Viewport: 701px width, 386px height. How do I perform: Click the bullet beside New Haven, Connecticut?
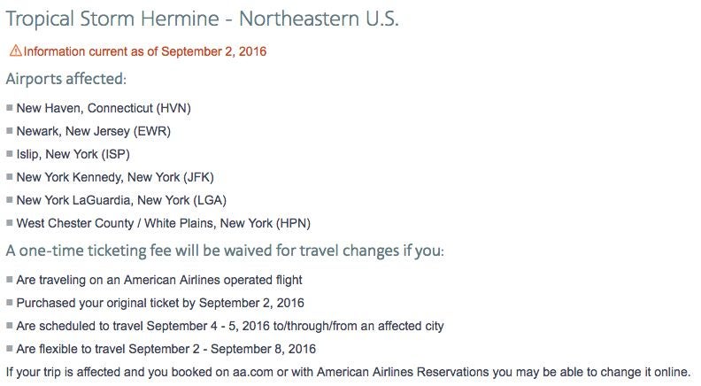click(10, 108)
